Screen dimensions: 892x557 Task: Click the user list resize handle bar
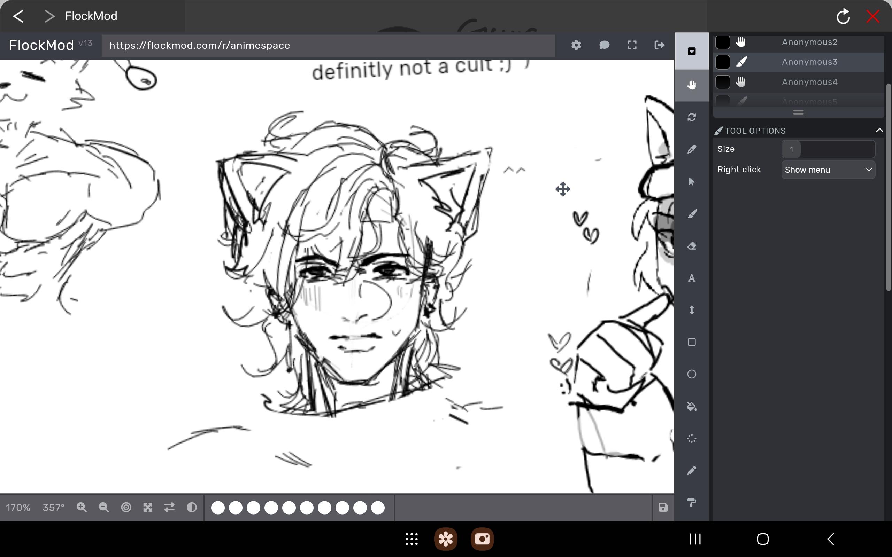pos(798,112)
